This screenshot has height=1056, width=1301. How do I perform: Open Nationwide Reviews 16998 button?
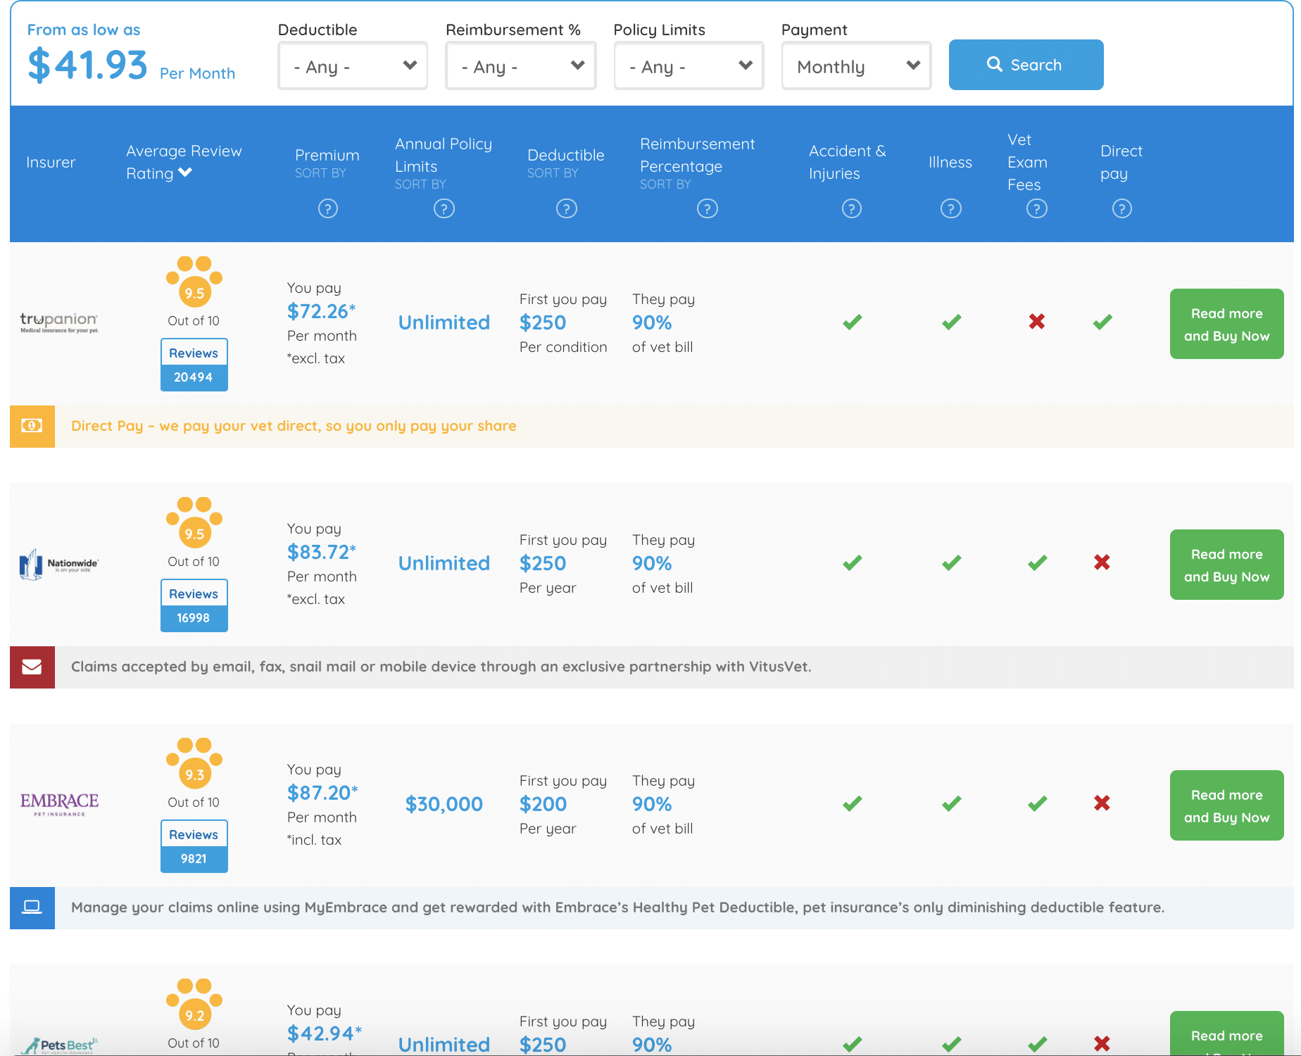click(x=194, y=605)
